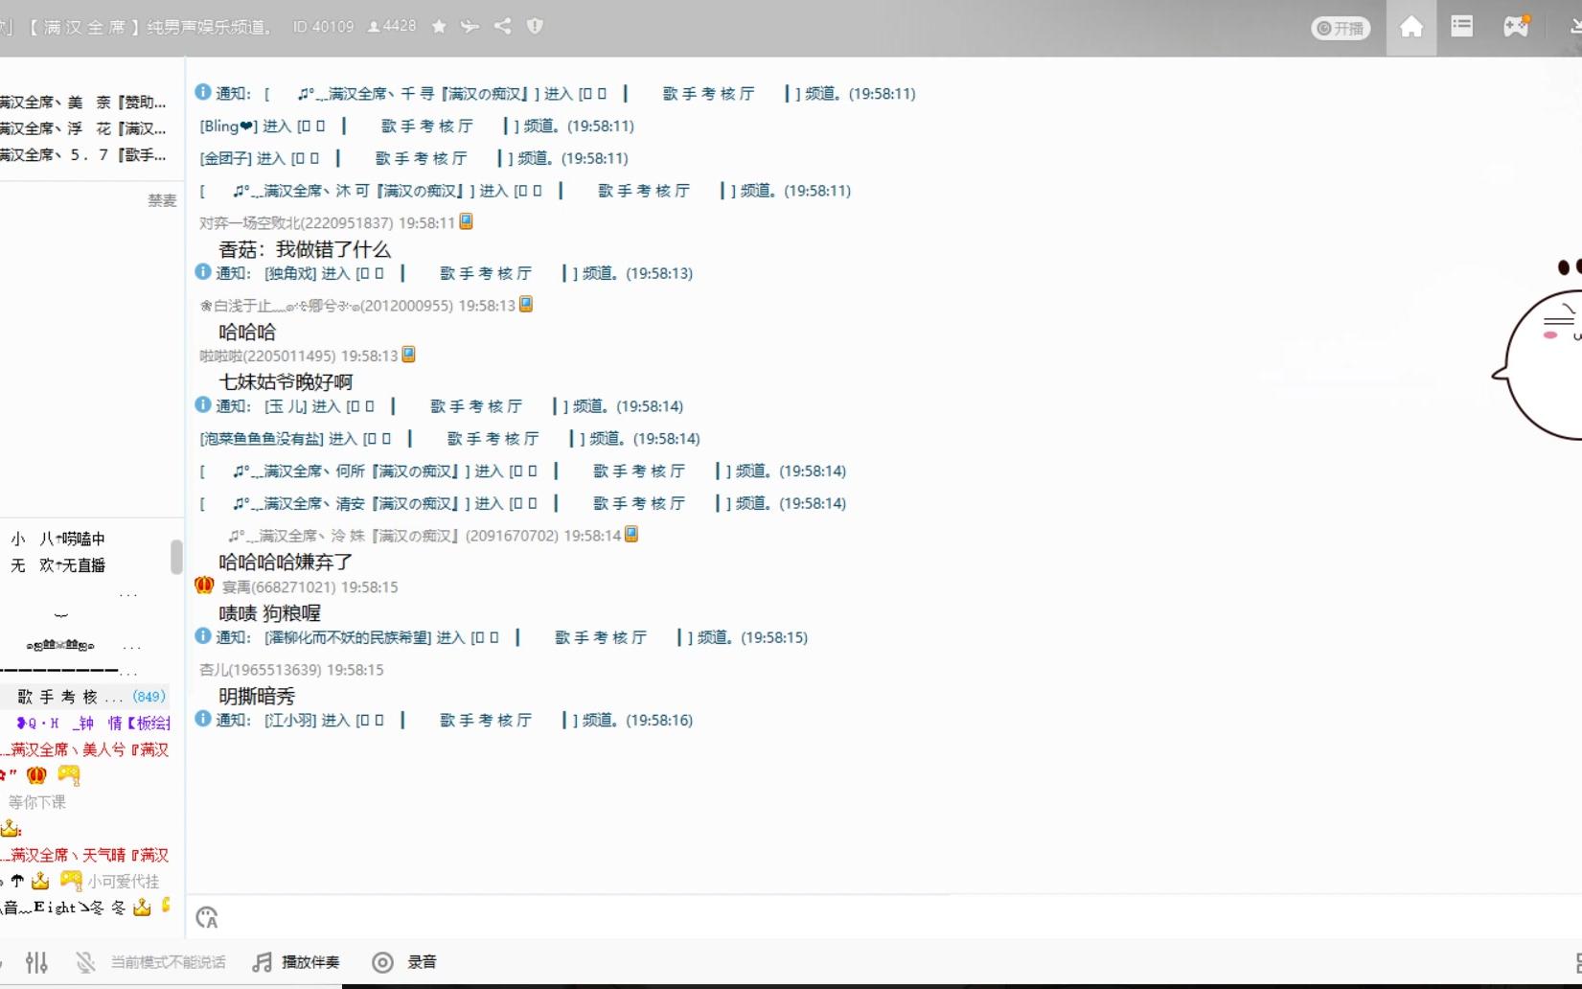Click the channel ID 40109 text
This screenshot has height=989, width=1582.
323,27
